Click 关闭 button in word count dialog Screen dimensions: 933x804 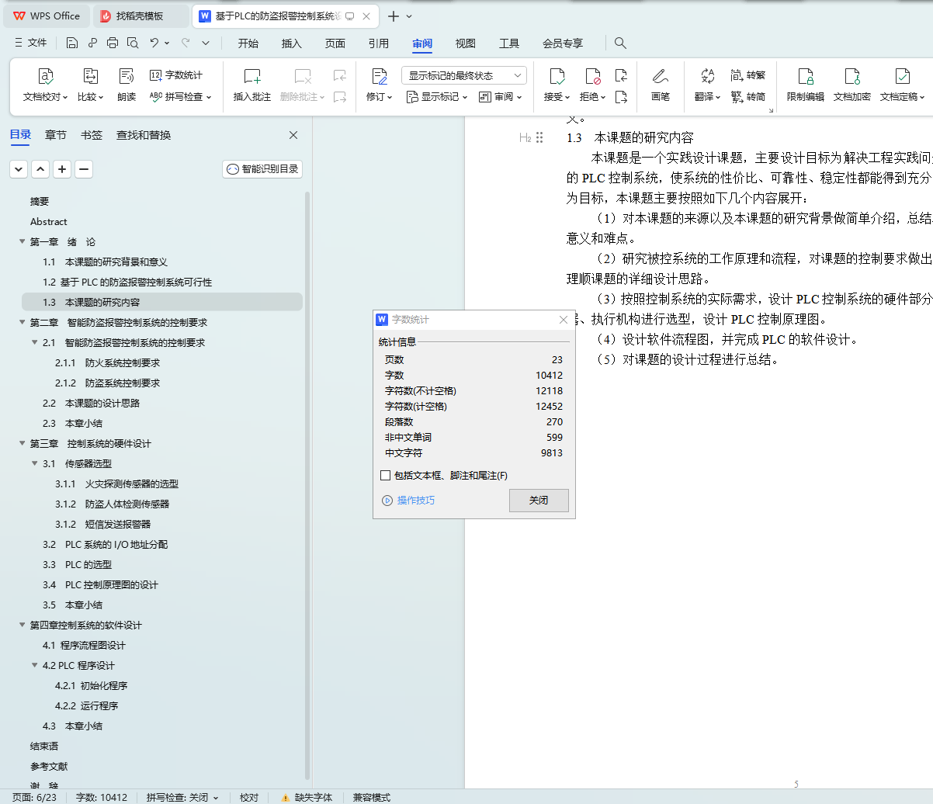pos(539,501)
